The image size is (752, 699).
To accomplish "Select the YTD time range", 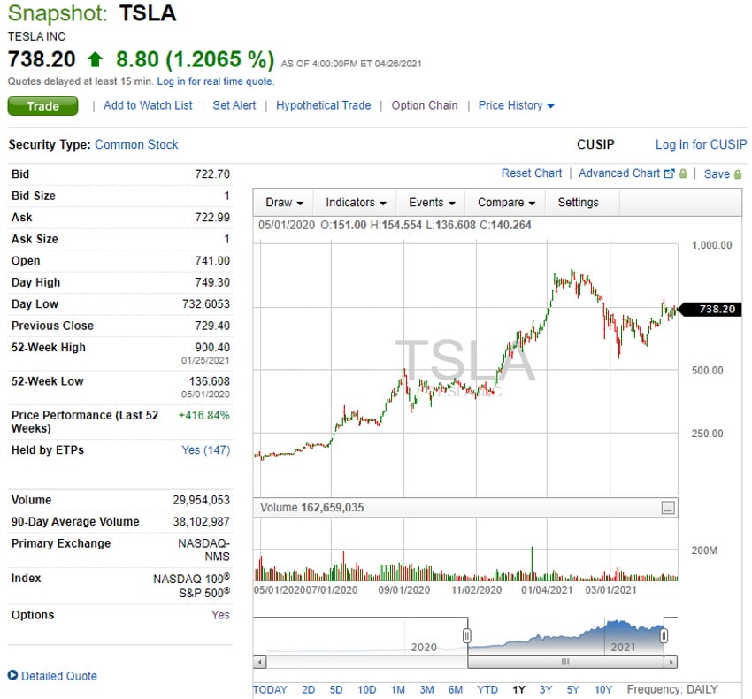I will (x=487, y=690).
